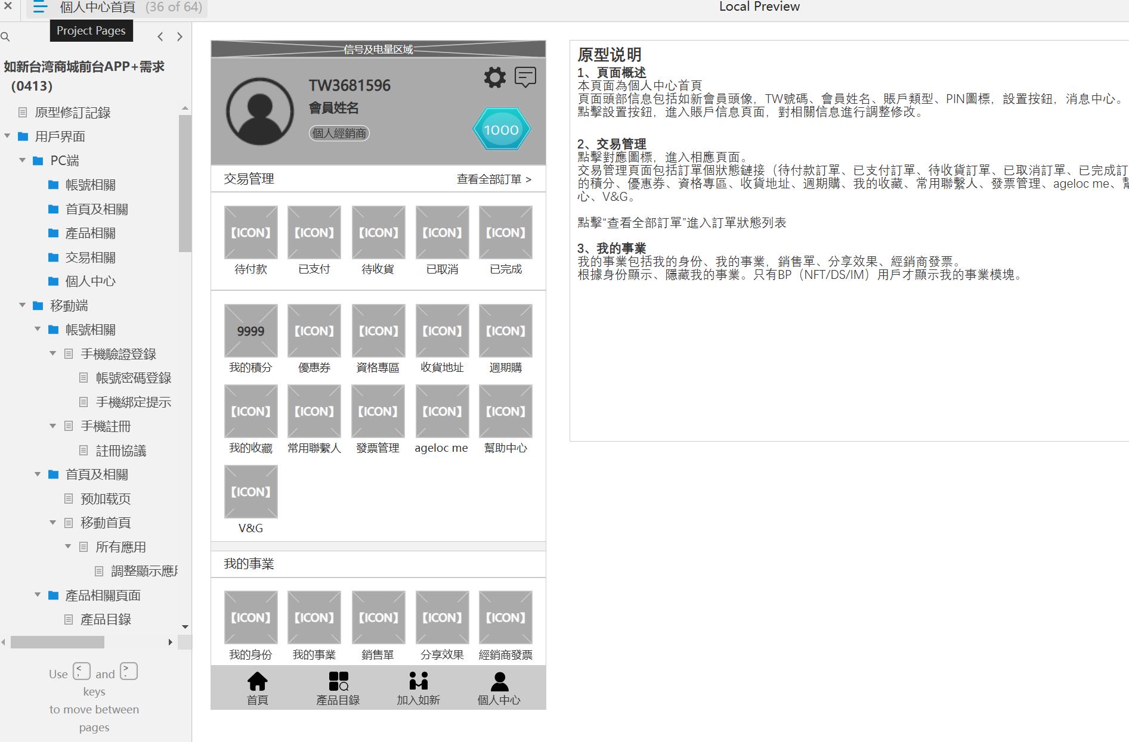This screenshot has width=1129, height=742.
Task: Click the 個人經銷商 account type tag
Action: coord(339,133)
